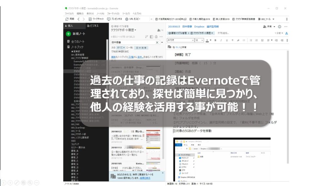Open the font color dropdown arrow
334x186 pixels.
(210, 40)
